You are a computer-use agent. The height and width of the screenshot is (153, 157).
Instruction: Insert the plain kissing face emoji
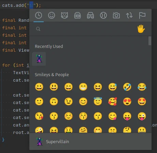[x=54, y=116]
